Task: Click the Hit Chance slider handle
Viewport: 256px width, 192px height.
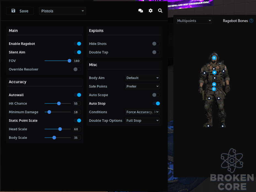Action: [59, 104]
